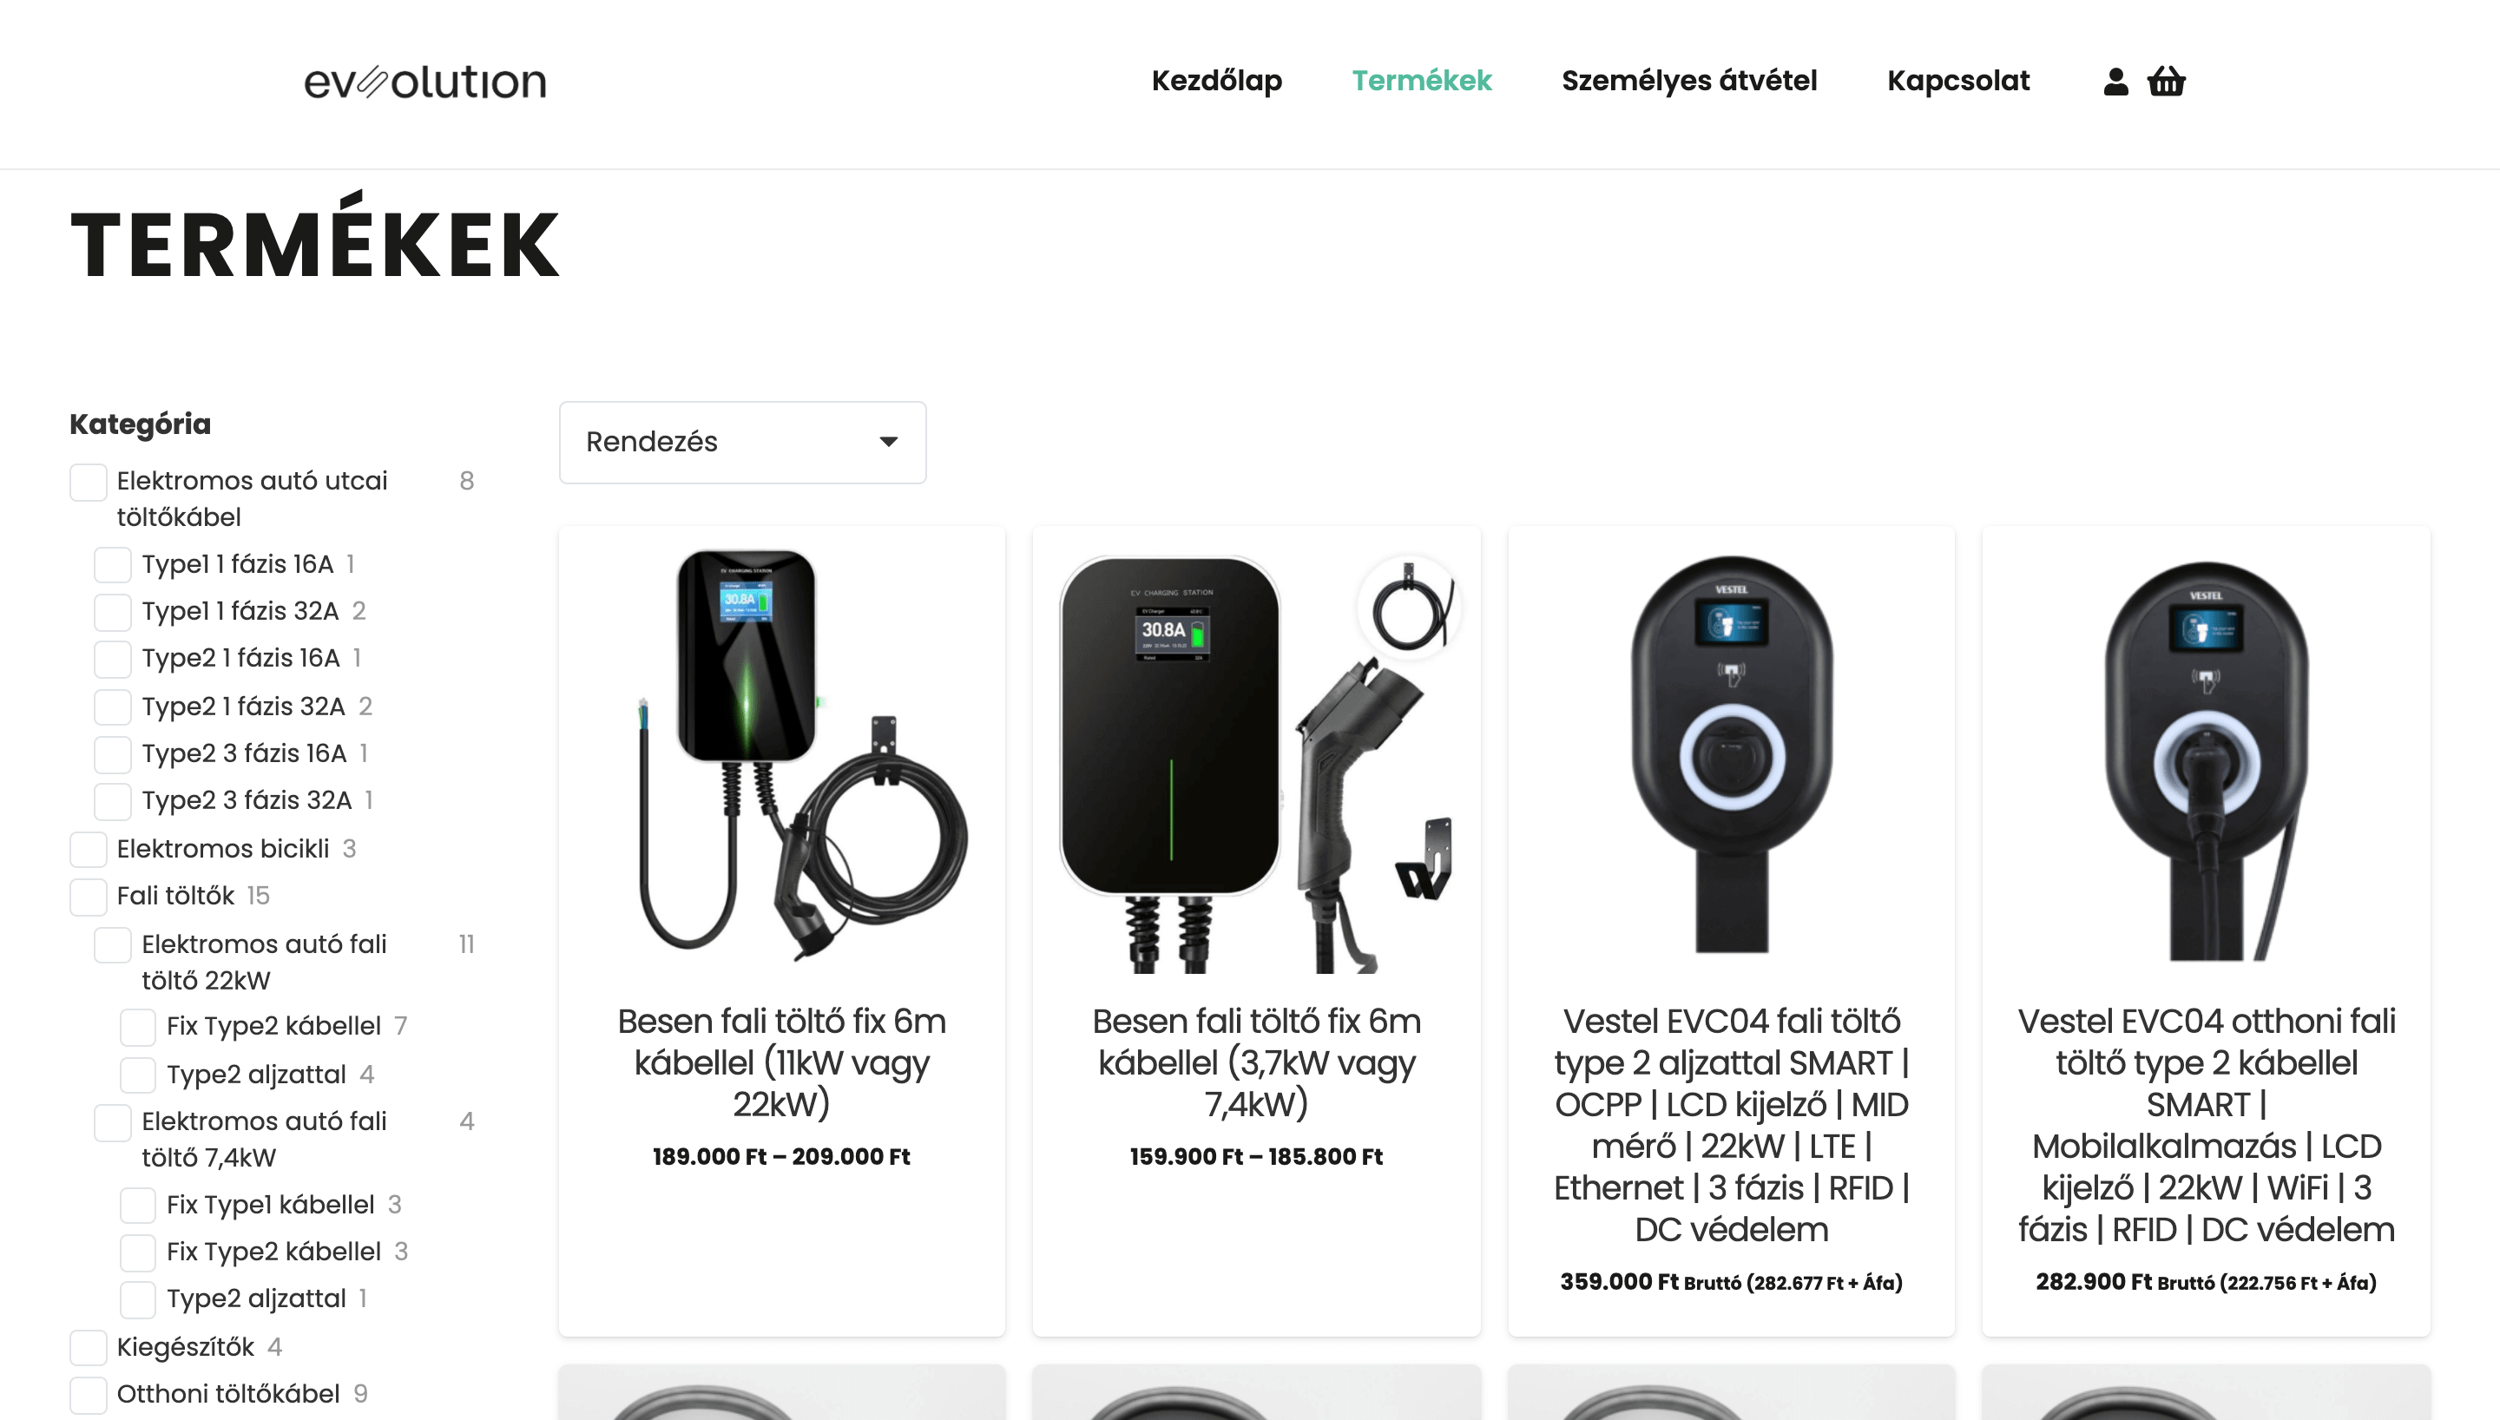Open Besen 11kW vagy 22kW product title

click(x=781, y=1062)
